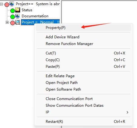Click the red status circle beside Project = Normal

click(x=12, y=23)
